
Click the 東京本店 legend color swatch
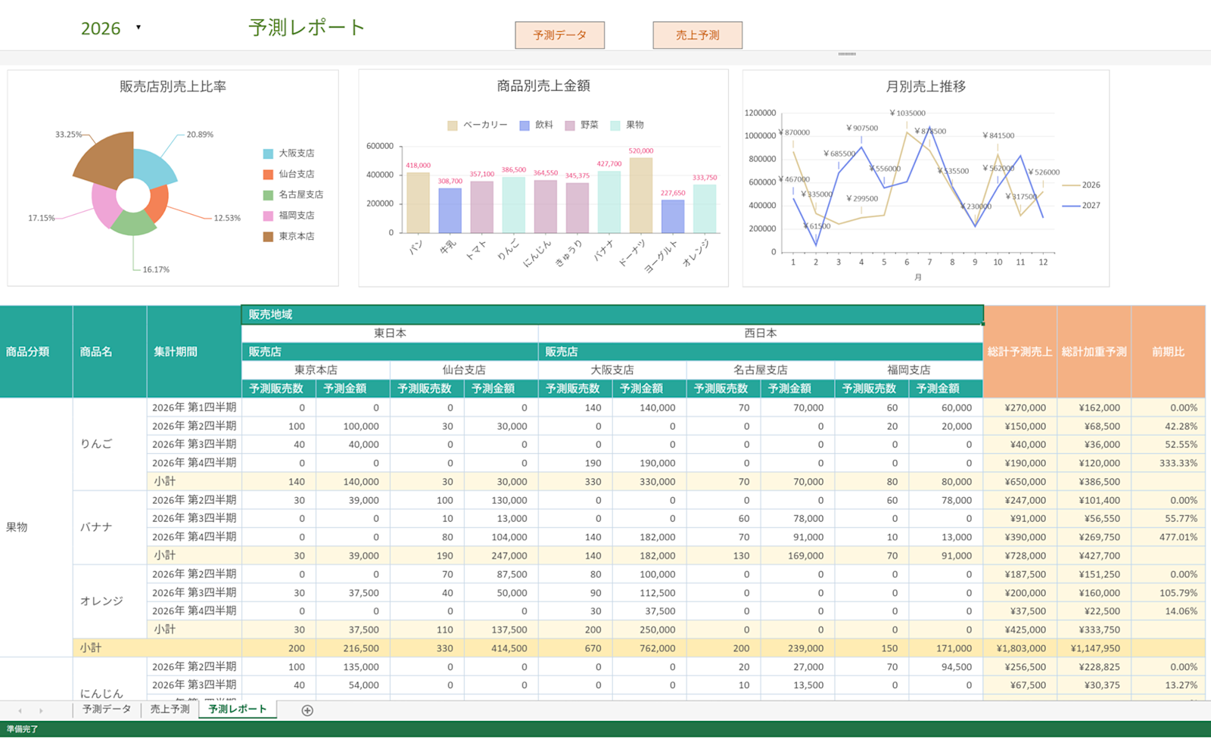coord(268,237)
